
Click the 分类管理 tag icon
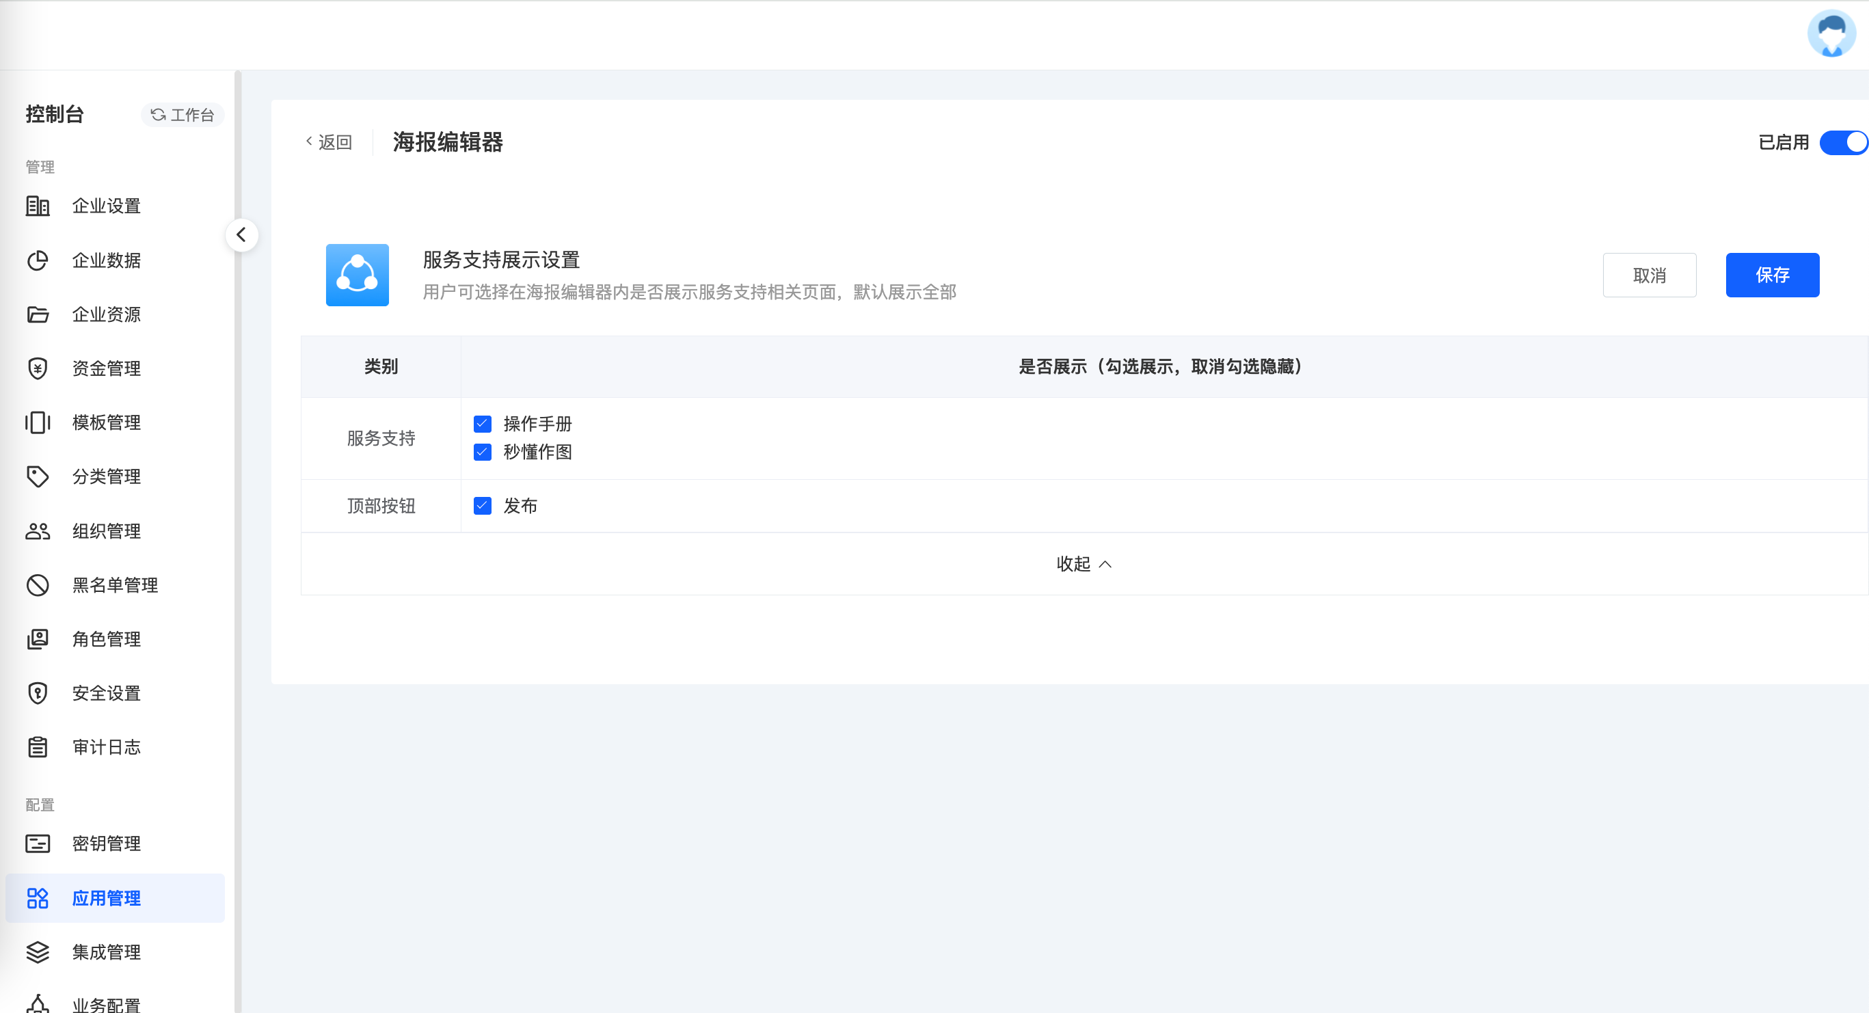38,476
